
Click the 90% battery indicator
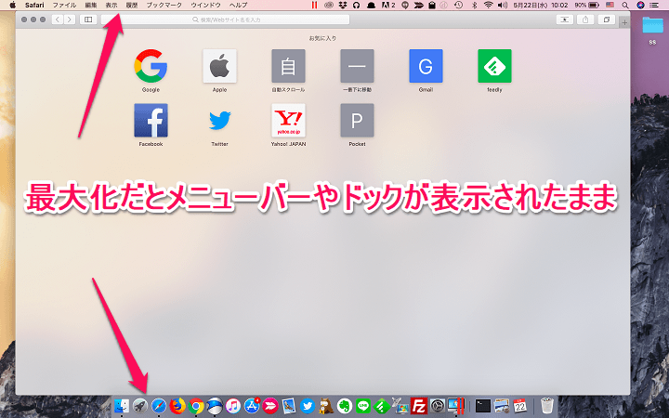pos(586,6)
